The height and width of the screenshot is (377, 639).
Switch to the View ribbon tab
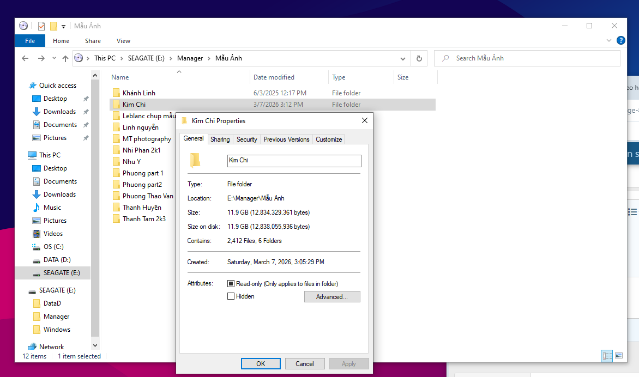click(123, 41)
